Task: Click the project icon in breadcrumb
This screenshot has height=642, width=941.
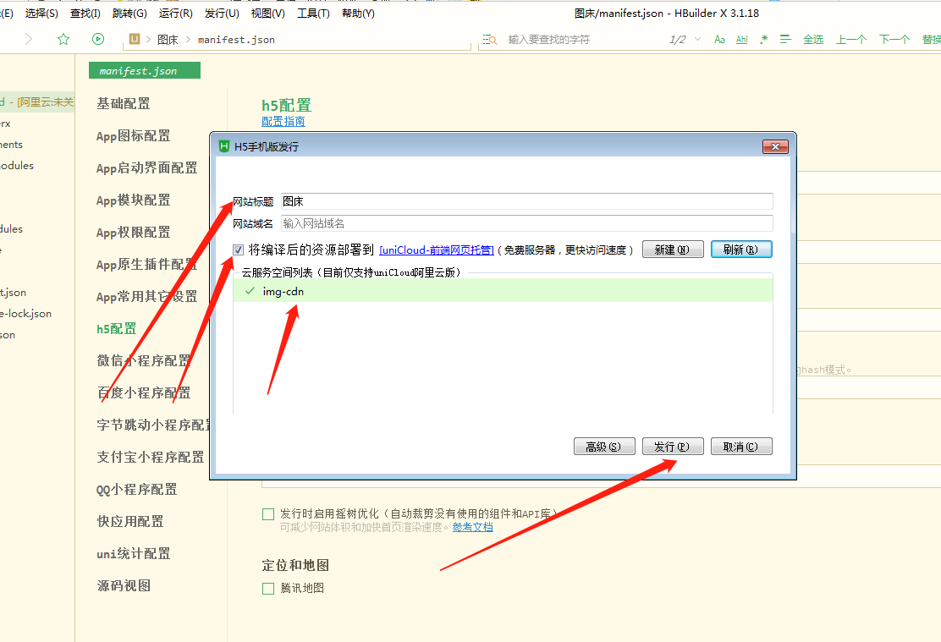Action: pos(135,39)
